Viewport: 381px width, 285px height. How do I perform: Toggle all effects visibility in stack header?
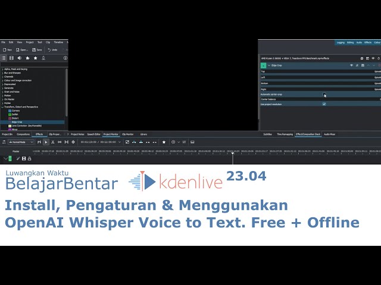tap(373, 58)
